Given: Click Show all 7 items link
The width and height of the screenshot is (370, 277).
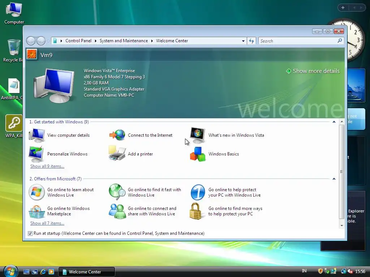Looking at the screenshot, I should pos(47,223).
